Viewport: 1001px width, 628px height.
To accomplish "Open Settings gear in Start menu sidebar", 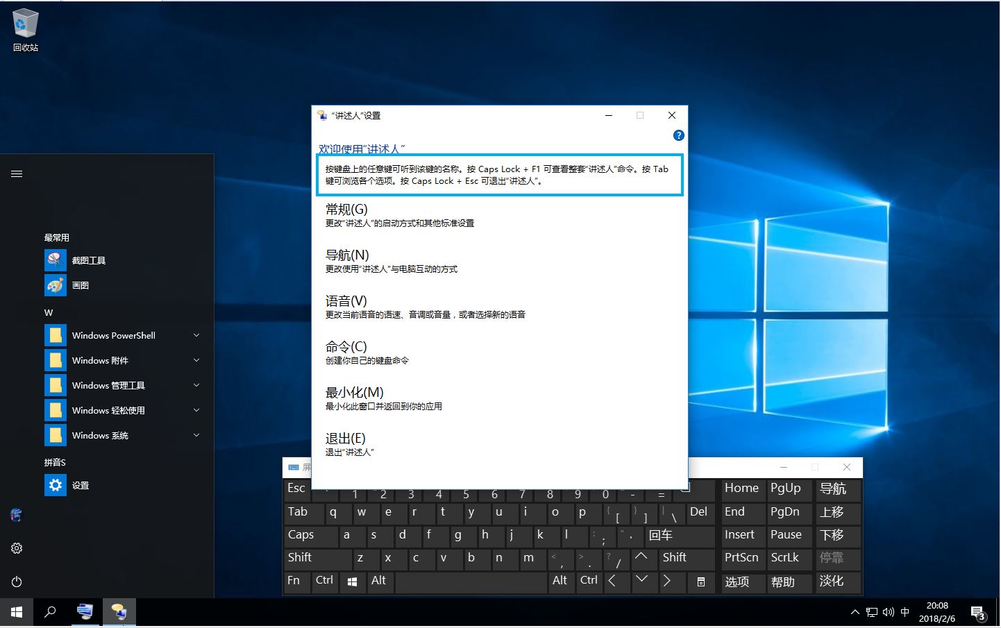I will tap(16, 548).
